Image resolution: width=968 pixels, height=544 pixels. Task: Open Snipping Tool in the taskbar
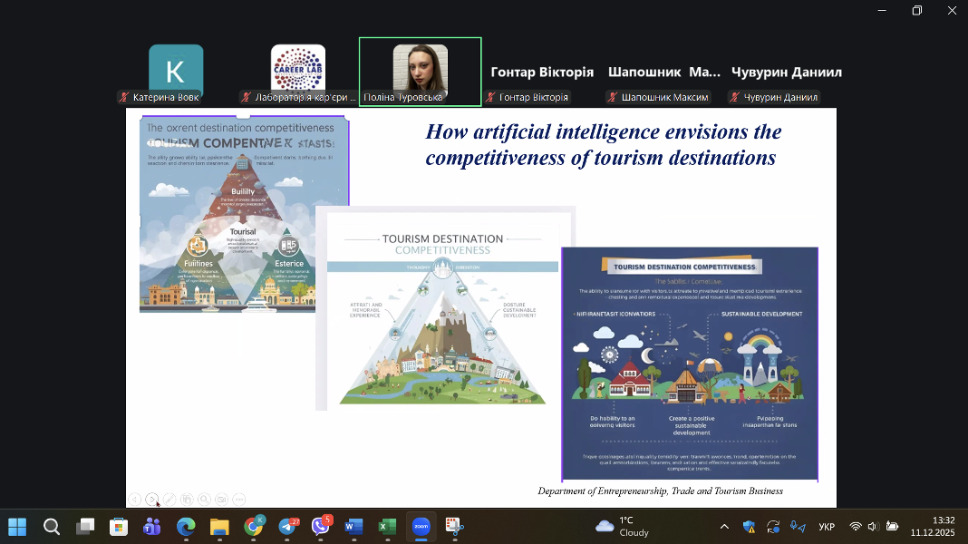453,526
